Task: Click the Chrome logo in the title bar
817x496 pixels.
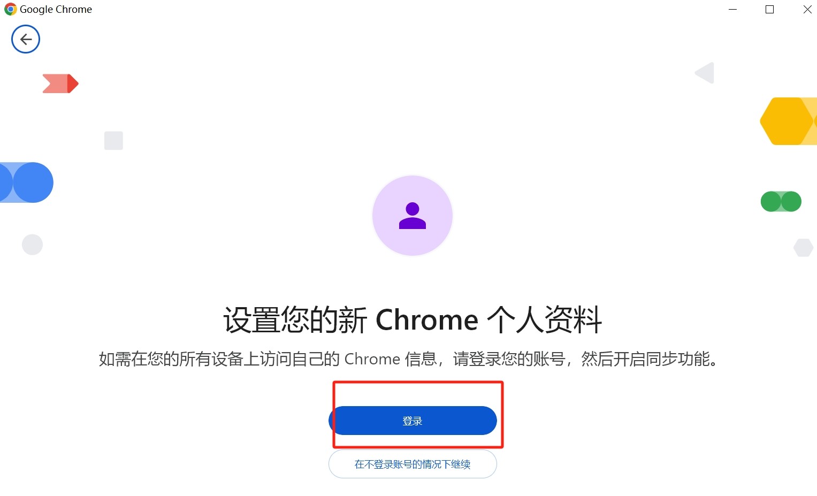Action: click(10, 9)
